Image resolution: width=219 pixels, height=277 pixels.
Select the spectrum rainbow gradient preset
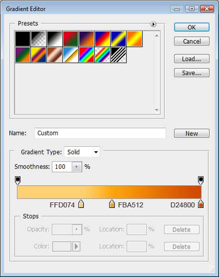(x=87, y=55)
